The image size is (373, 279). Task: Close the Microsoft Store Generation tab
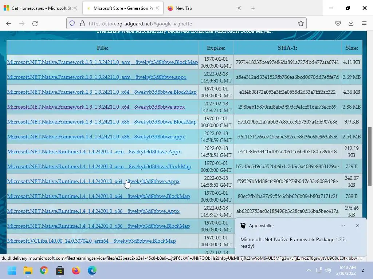[x=157, y=8]
